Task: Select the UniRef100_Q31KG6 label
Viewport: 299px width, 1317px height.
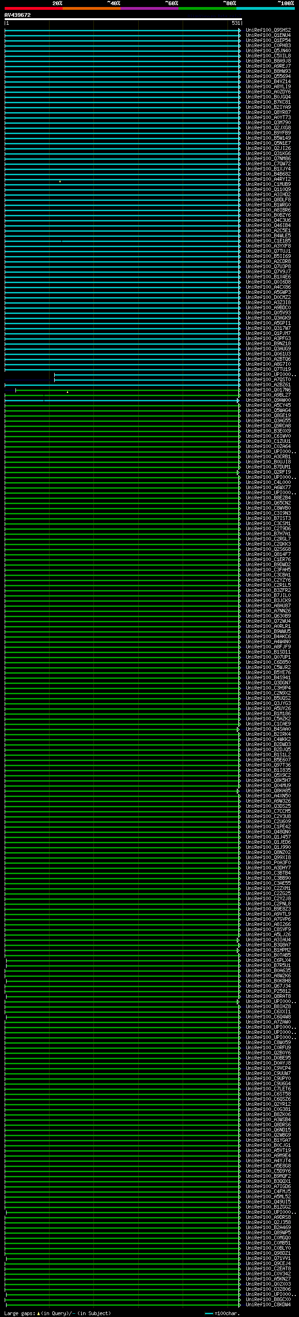Action: (268, 153)
